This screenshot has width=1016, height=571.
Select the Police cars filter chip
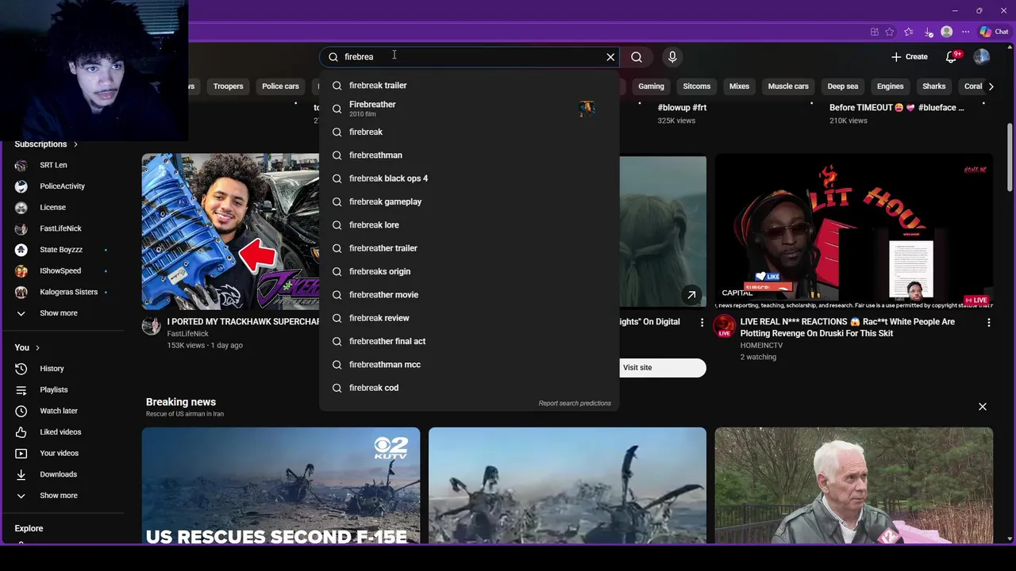(280, 86)
